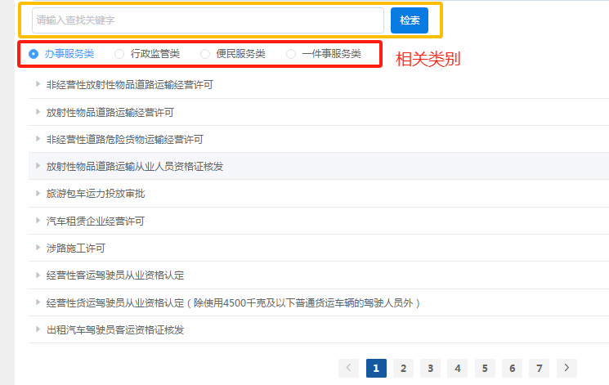Expand arrow beside 非经营性放射性物品道路运输经营许可
Screen dimensions: 609x385
38,84
